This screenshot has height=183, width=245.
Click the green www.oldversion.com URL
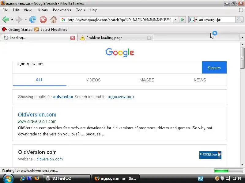pyautogui.click(x=37, y=121)
